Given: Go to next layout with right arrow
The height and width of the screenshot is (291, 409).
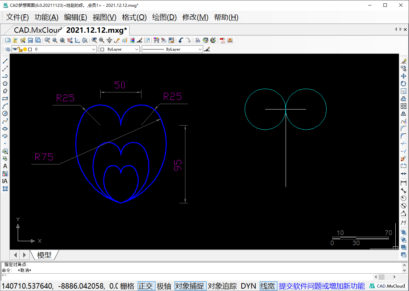Looking at the screenshot, I should [x=24, y=255].
